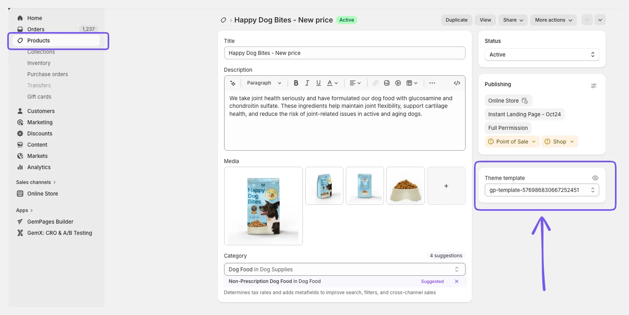Click the next product down arrow
629x315 pixels.
600,20
